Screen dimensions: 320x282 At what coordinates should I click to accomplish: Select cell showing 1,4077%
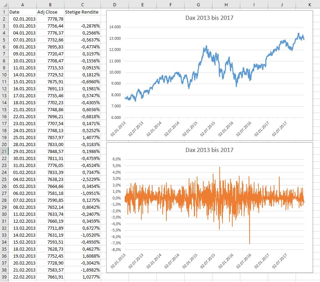83,138
